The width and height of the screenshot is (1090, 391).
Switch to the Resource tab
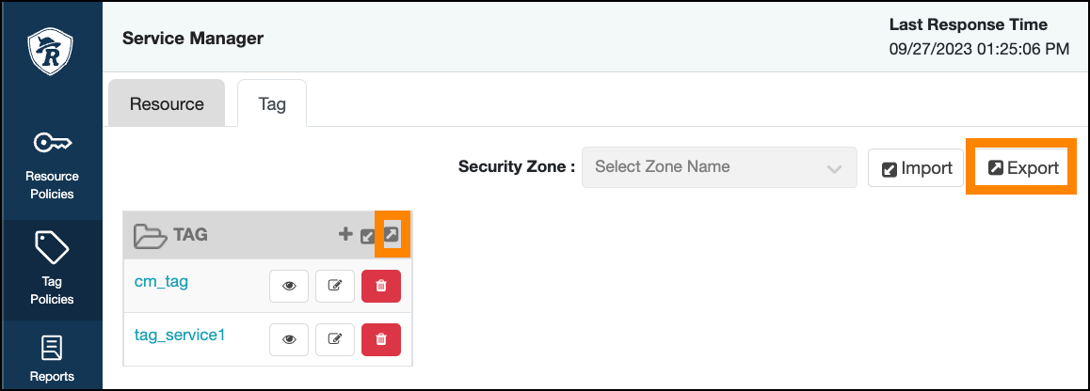pos(167,103)
